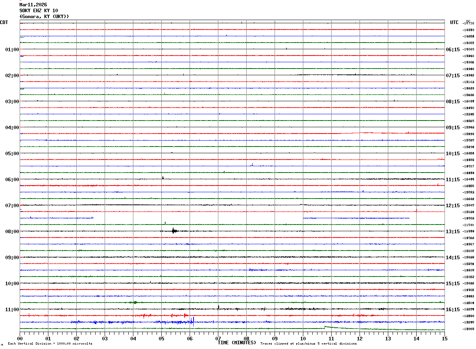Click the 11:15 UTC time label
The width and height of the screenshot is (476, 349).
click(x=452, y=179)
